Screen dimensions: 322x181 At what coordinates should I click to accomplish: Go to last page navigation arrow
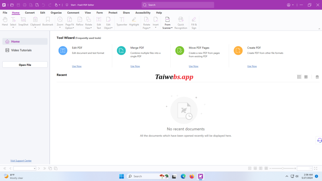click(x=45, y=168)
